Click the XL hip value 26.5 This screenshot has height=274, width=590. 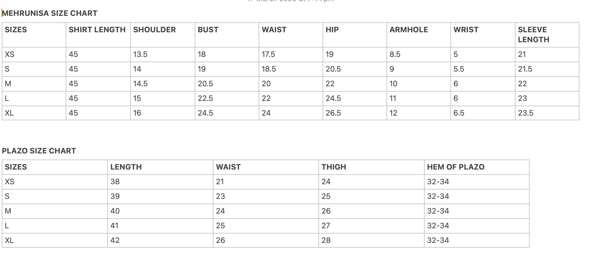[355, 113]
